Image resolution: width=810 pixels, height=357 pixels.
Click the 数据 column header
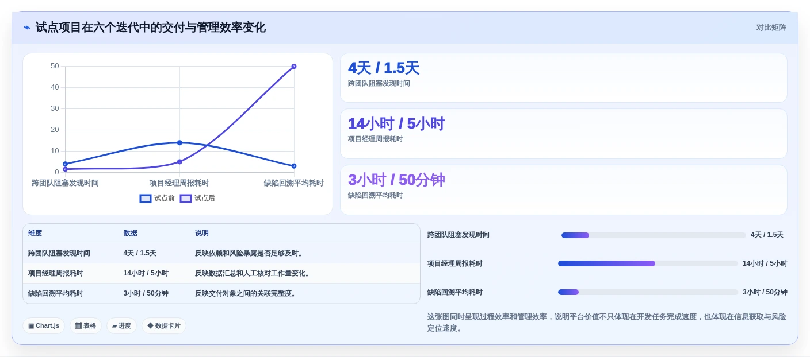point(130,234)
